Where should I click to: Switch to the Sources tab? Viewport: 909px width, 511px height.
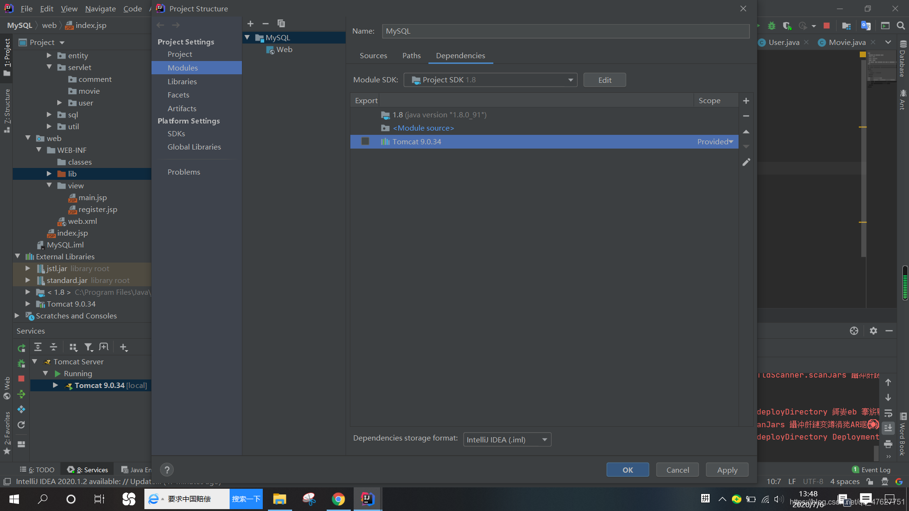373,55
